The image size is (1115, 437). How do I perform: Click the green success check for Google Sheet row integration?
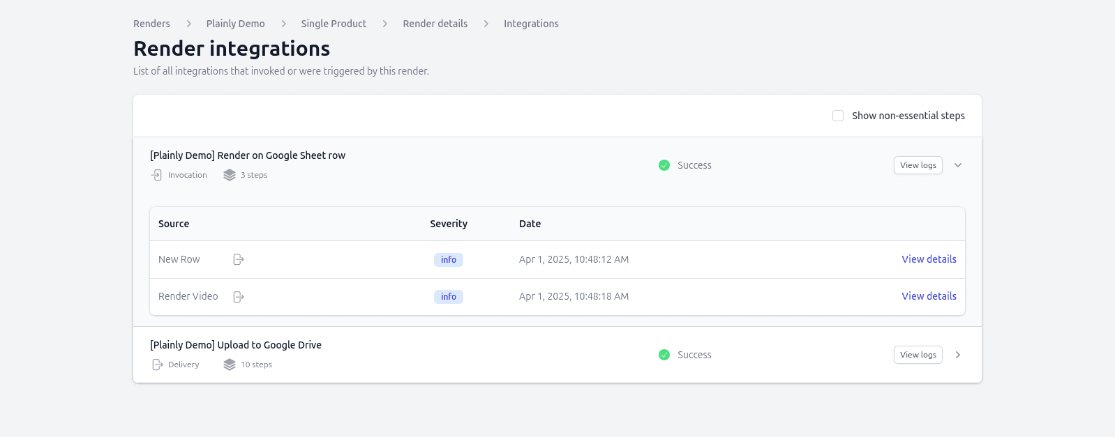664,165
